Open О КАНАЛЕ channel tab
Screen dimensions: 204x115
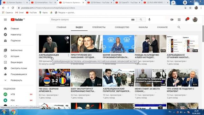pyautogui.click(x=162, y=27)
